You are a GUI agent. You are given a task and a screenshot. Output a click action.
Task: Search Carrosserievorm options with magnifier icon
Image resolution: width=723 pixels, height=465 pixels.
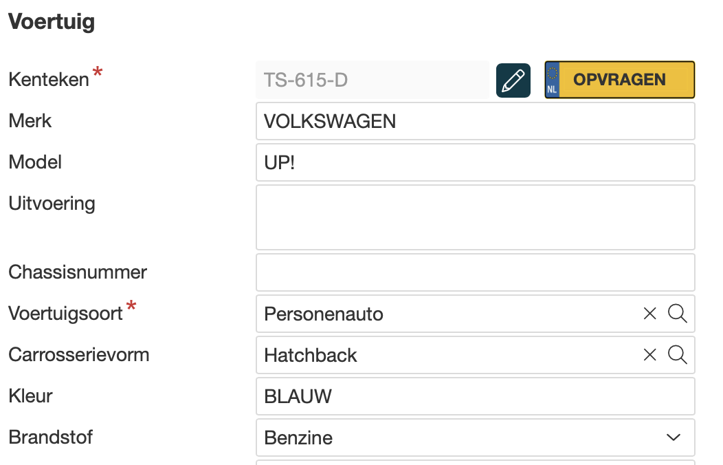click(x=678, y=355)
